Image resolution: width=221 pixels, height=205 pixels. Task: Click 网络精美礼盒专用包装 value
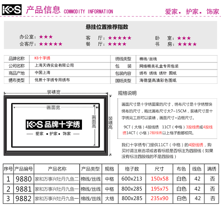(x=159, y=66)
